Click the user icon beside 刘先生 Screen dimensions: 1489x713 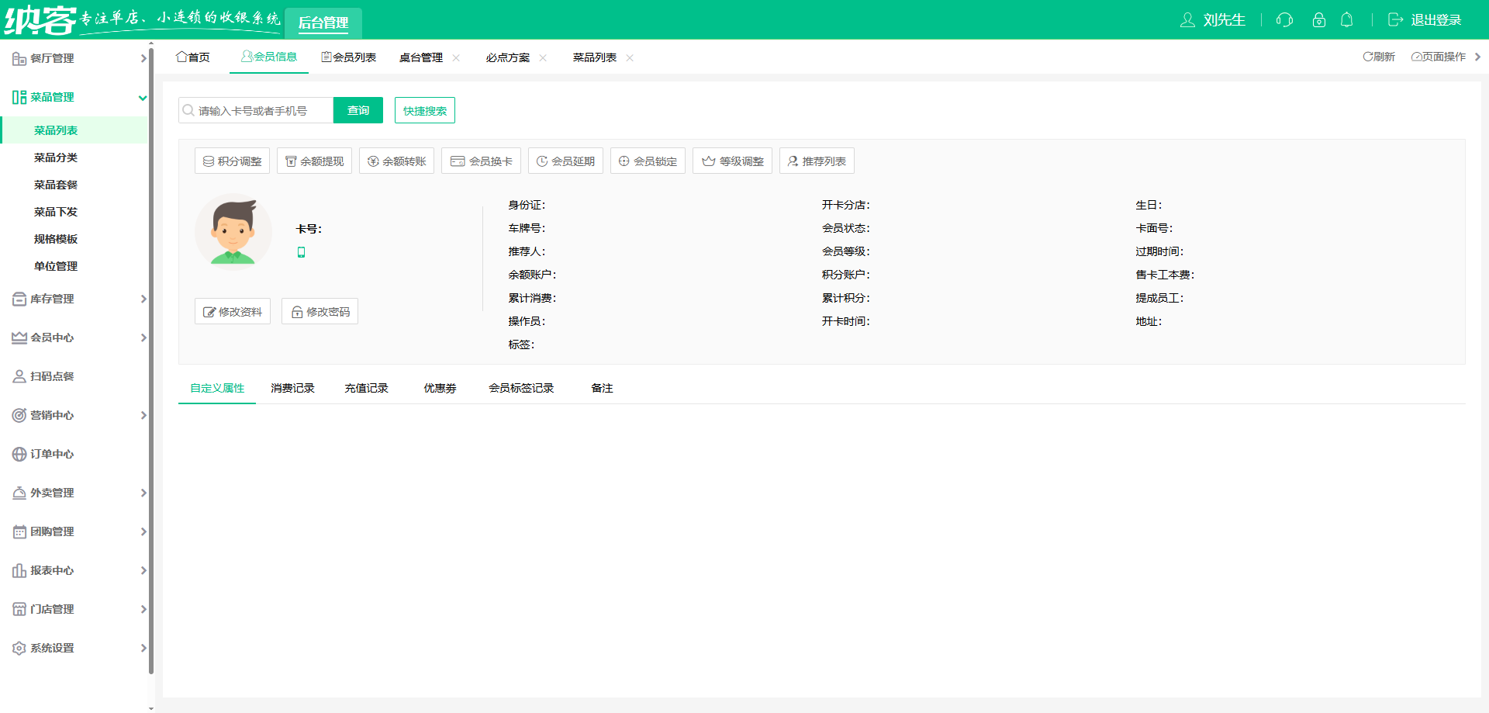(1188, 20)
